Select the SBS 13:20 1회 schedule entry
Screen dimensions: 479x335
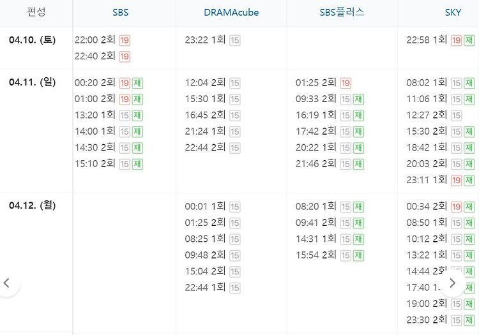point(95,115)
